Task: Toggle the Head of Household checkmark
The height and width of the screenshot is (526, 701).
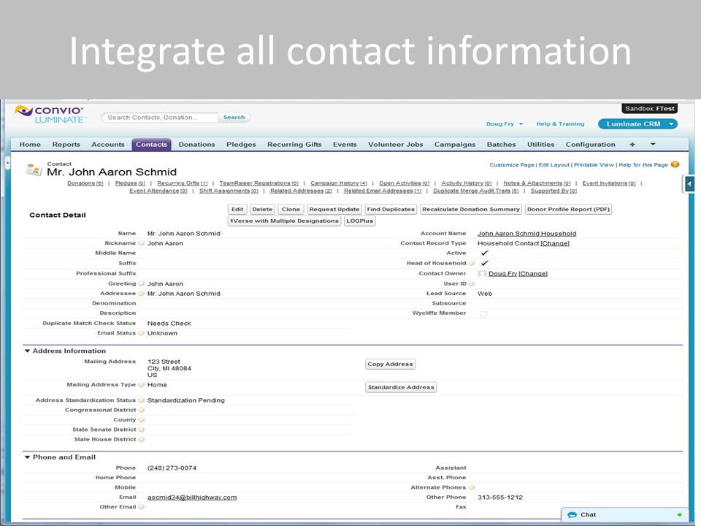Action: [484, 263]
